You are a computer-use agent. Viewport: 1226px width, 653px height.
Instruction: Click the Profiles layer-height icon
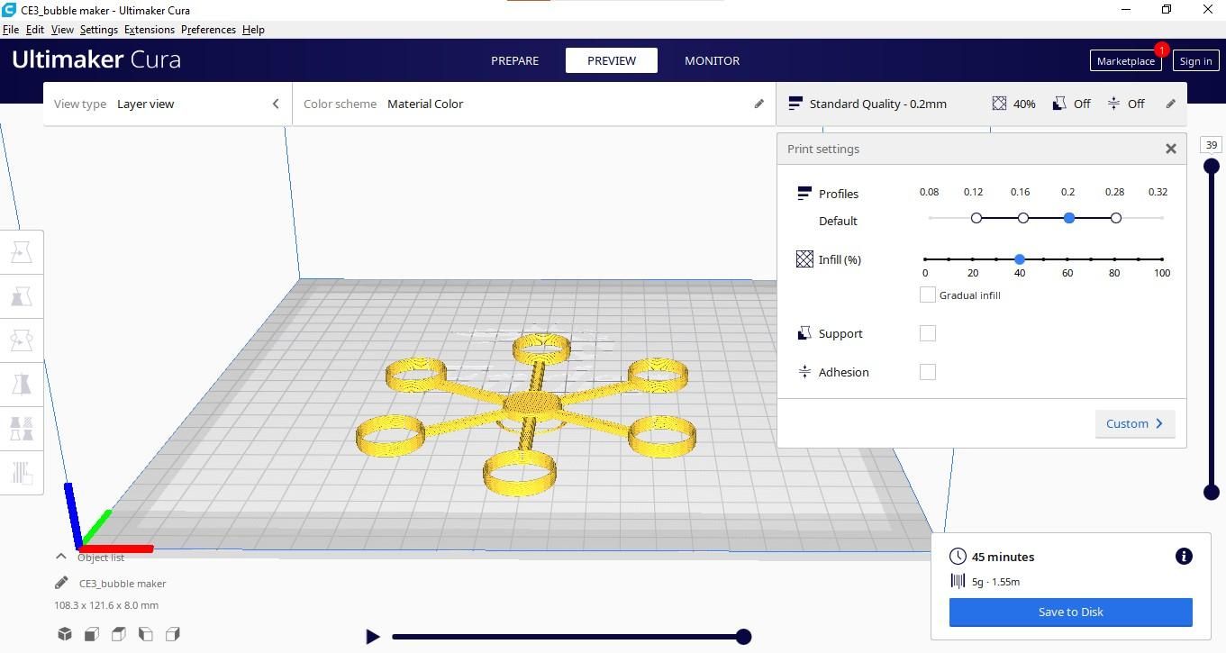804,194
